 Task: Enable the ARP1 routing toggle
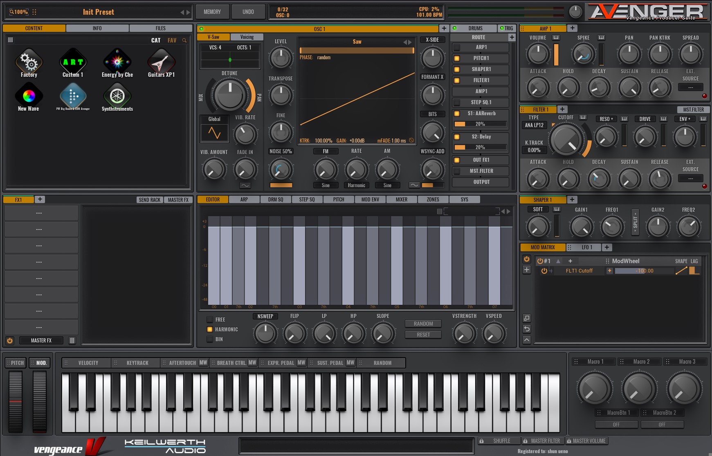(457, 47)
